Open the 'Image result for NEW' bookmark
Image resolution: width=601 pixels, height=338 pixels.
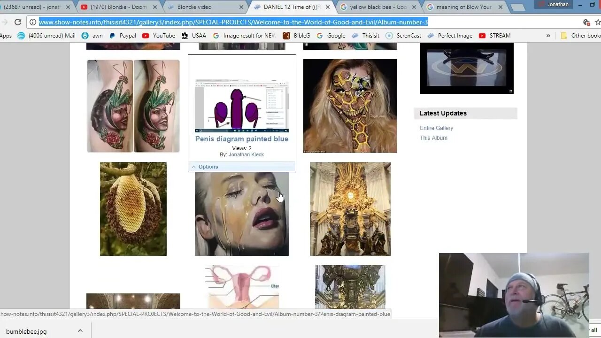coord(244,36)
